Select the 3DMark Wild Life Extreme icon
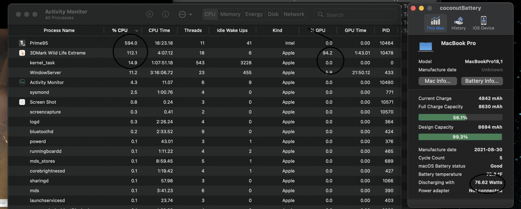521x209 pixels. click(x=22, y=53)
